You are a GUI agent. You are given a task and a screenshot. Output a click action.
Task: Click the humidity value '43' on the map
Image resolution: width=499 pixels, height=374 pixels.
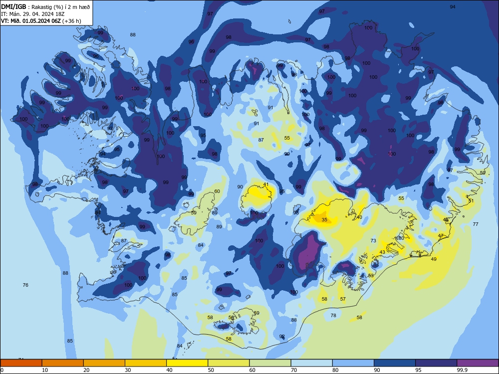click(382, 252)
